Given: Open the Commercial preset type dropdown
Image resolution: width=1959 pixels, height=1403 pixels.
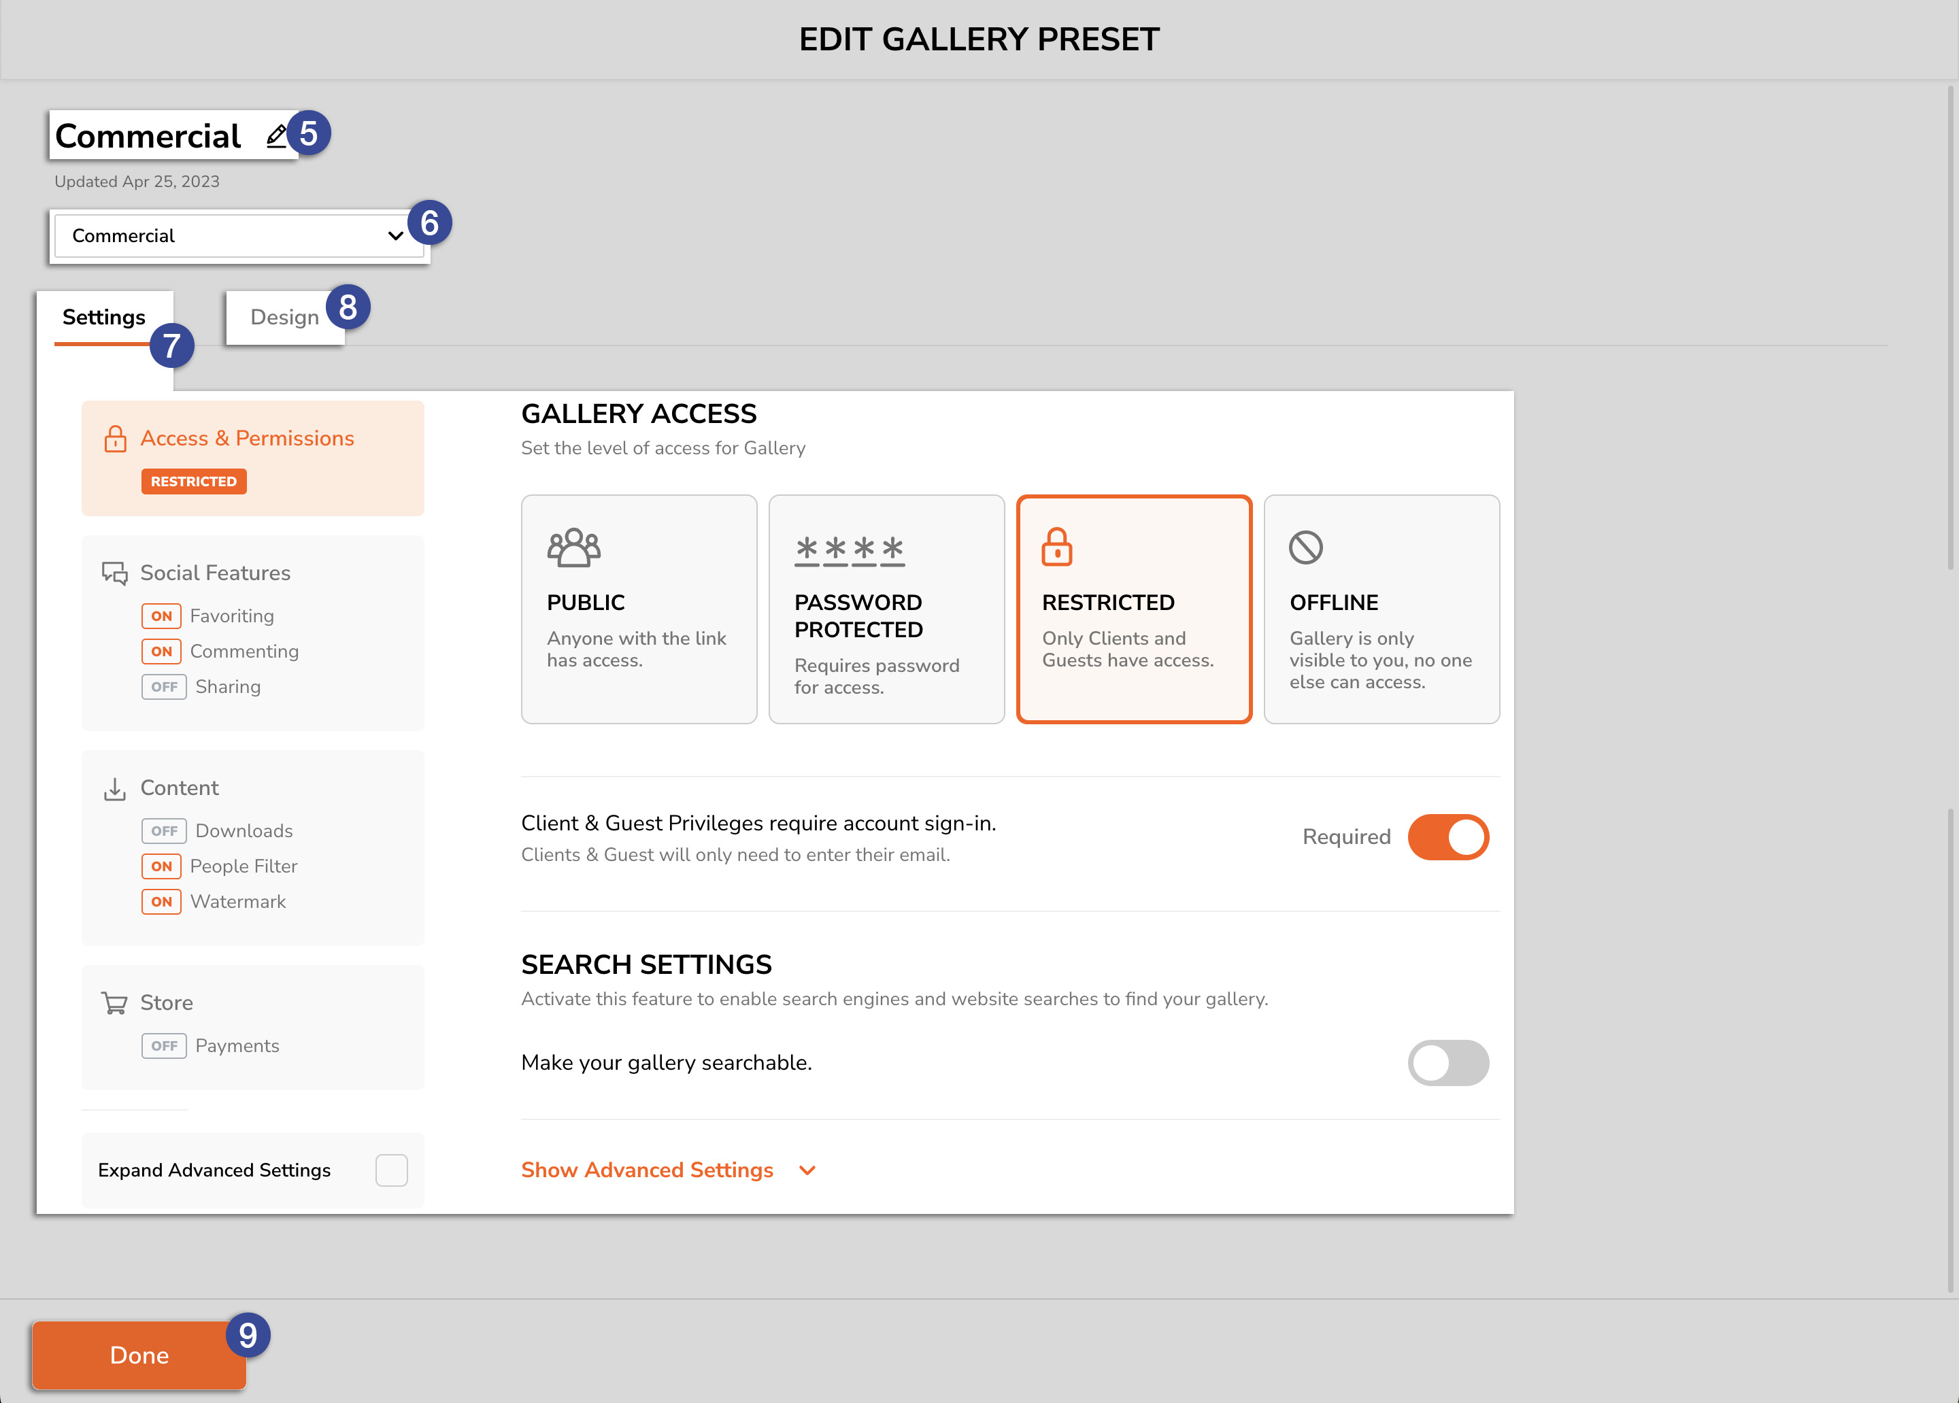Looking at the screenshot, I should (x=238, y=236).
